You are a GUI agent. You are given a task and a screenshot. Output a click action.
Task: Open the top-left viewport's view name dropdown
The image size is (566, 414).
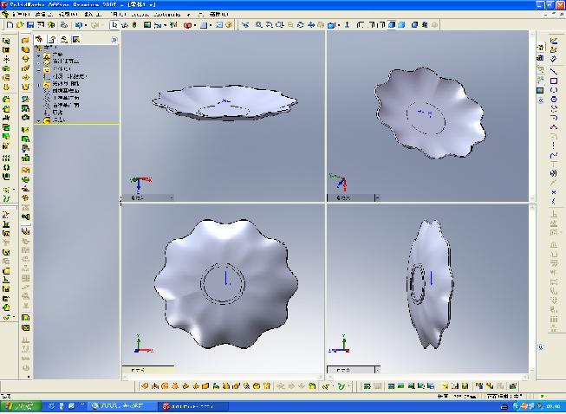(172, 197)
